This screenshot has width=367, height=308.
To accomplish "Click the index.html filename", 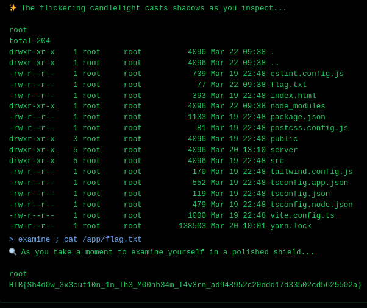I will pyautogui.click(x=293, y=96).
